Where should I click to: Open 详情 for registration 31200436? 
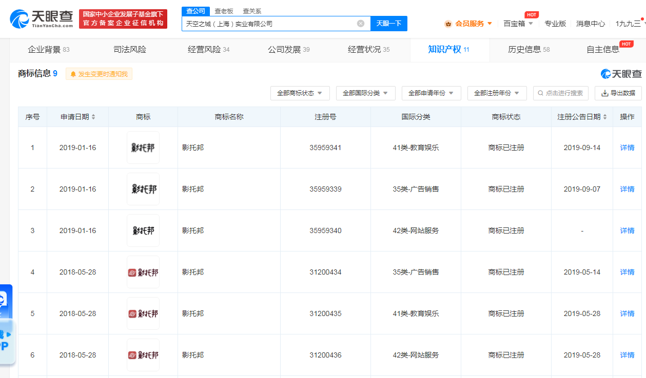click(x=627, y=355)
